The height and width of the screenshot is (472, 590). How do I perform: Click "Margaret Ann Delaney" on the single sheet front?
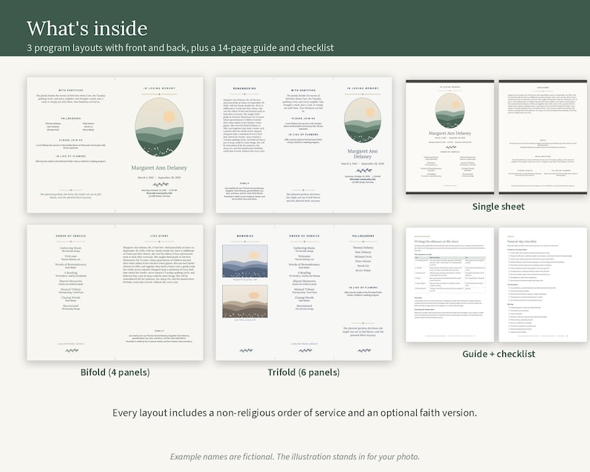point(450,133)
